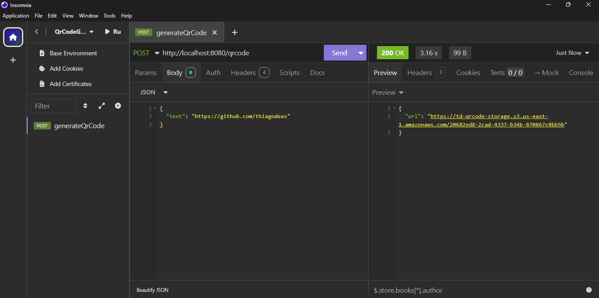Click the Send button
599x298 pixels.
(x=340, y=53)
